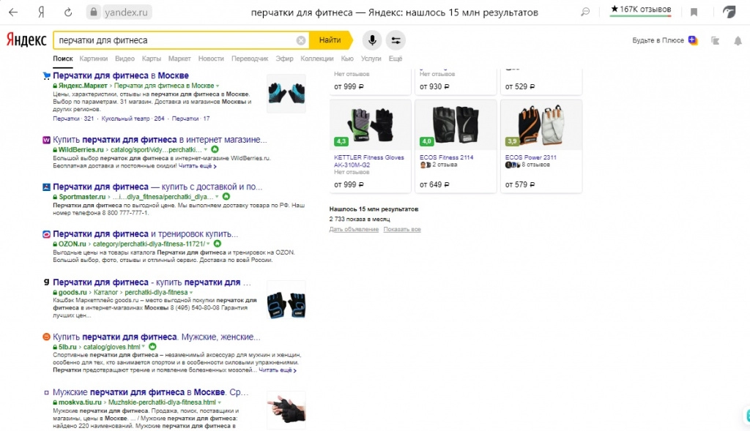Click the orange 5lb.ru favicon
750x431 pixels.
click(46, 337)
